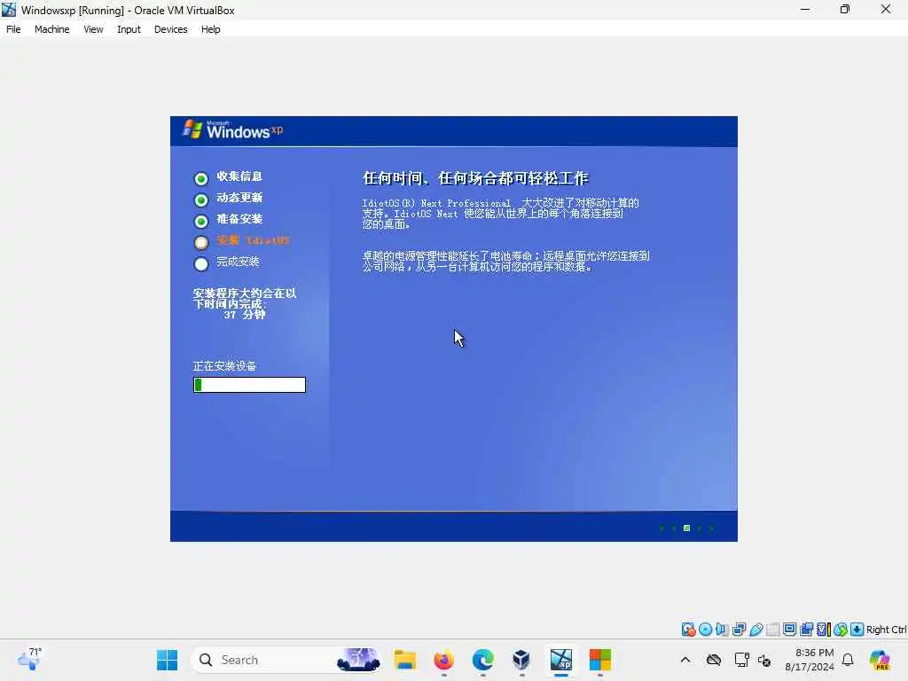Click the 正在安装设备 status text
The height and width of the screenshot is (681, 908).
224,366
